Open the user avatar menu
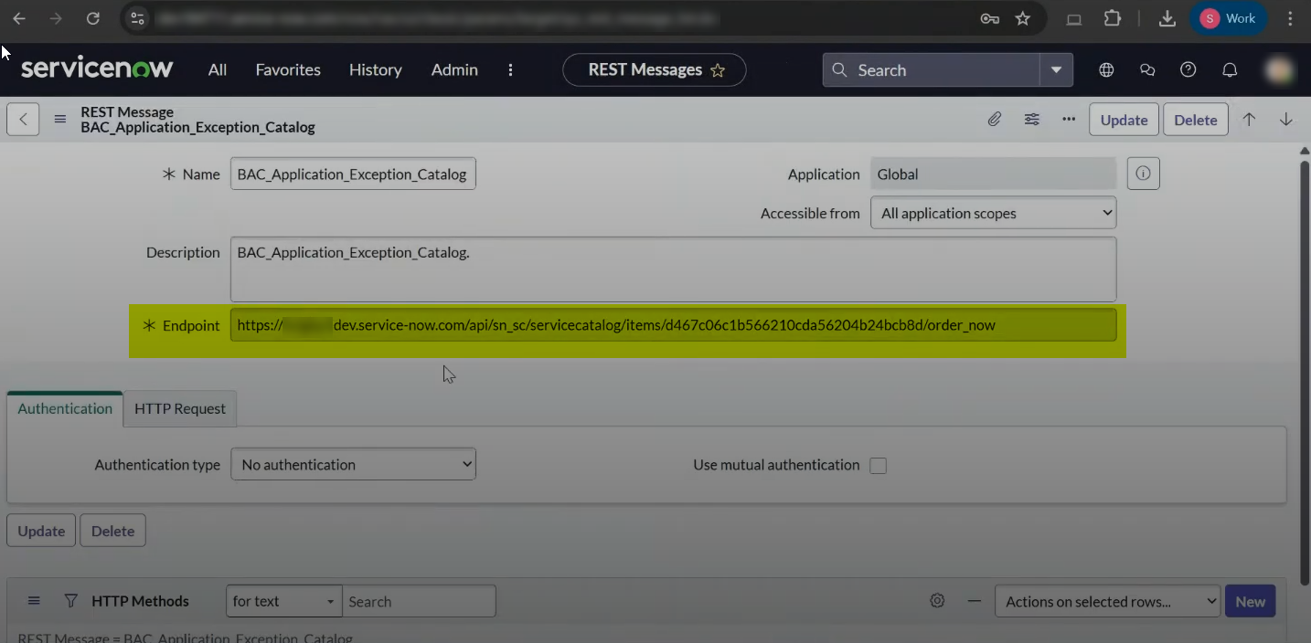 click(1279, 69)
